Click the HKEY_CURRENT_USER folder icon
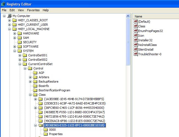Image resolution: width=179 pixels, height=137 pixels. click(x=15, y=25)
